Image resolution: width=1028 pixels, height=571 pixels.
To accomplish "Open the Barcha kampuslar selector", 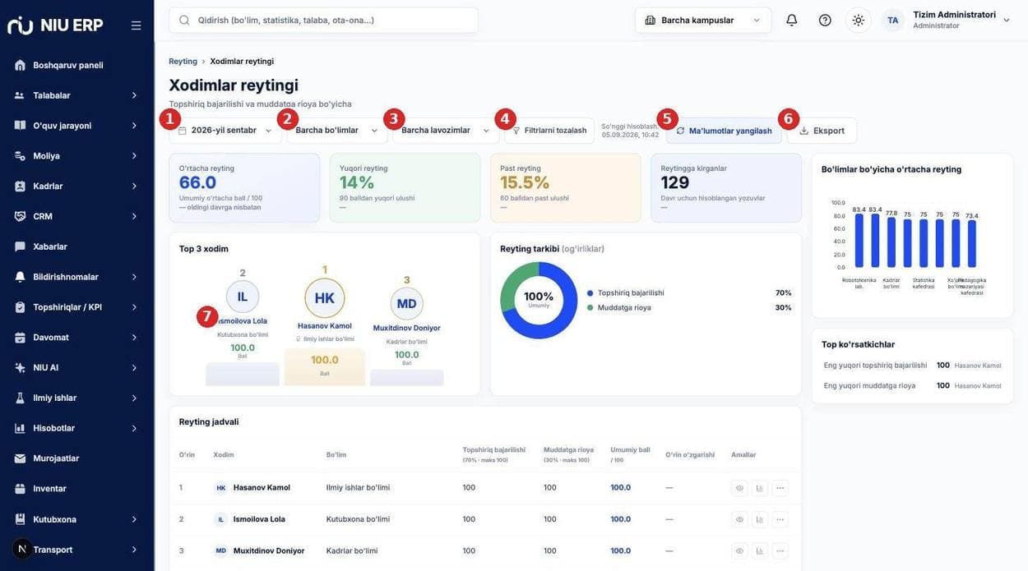I will tap(703, 20).
